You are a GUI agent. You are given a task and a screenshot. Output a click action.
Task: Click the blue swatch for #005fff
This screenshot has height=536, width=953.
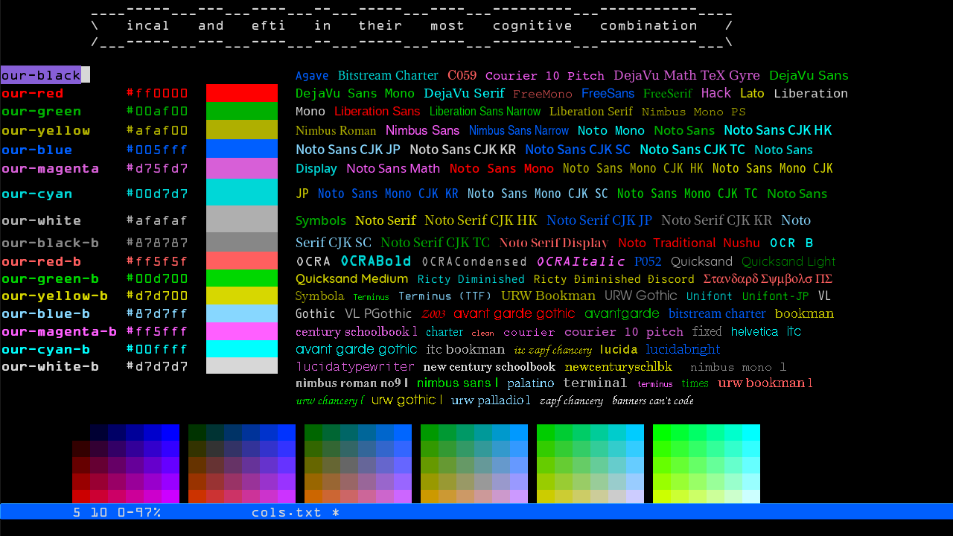coord(242,149)
